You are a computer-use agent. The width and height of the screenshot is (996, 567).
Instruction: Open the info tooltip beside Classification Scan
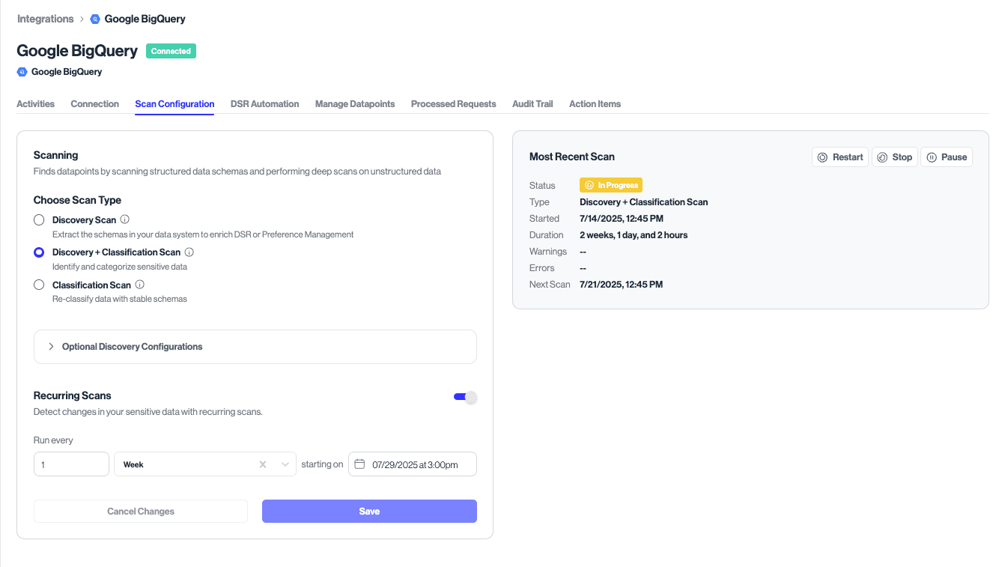tap(139, 285)
